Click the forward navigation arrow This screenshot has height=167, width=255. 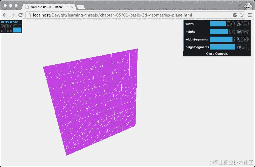click(13, 15)
